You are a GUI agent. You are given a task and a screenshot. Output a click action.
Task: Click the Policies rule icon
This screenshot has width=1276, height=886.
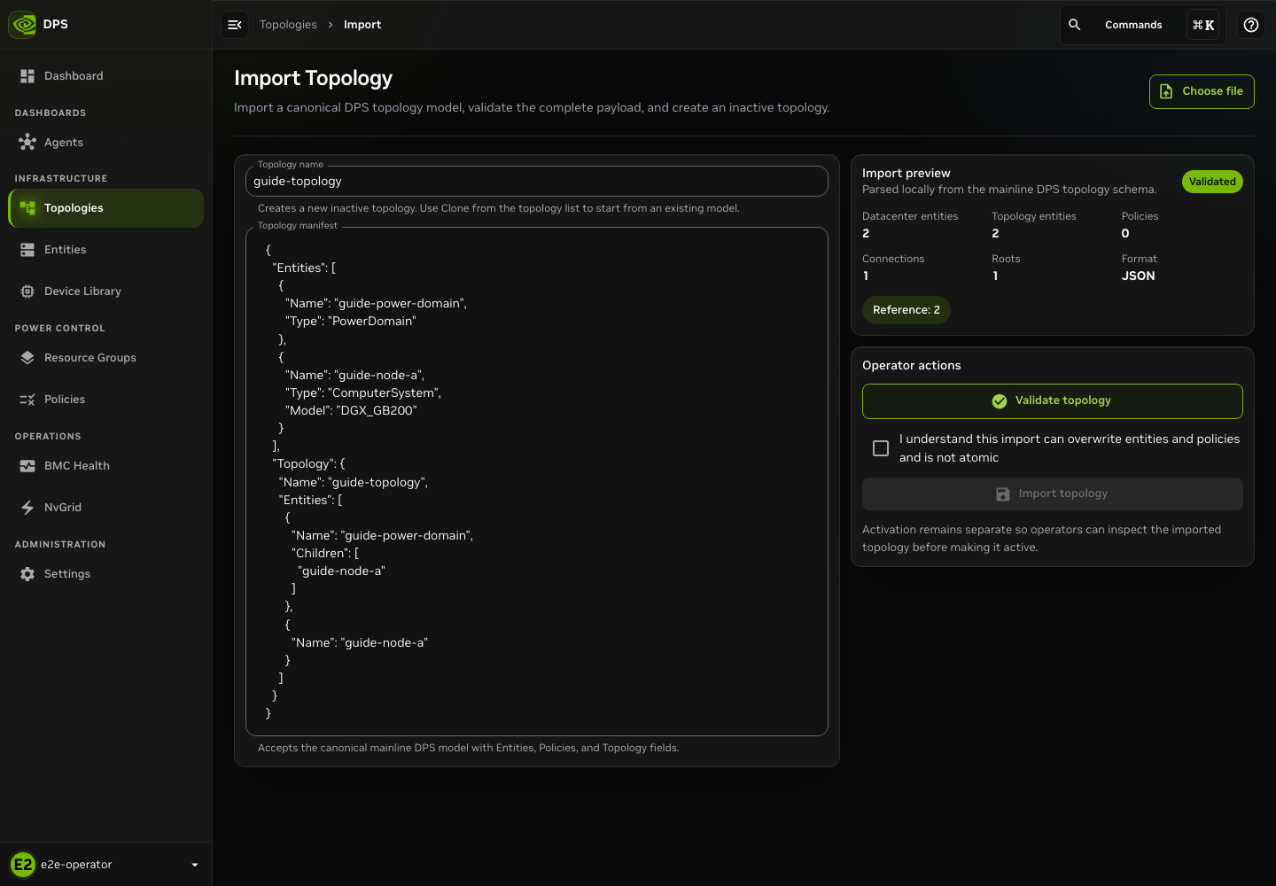(x=27, y=400)
